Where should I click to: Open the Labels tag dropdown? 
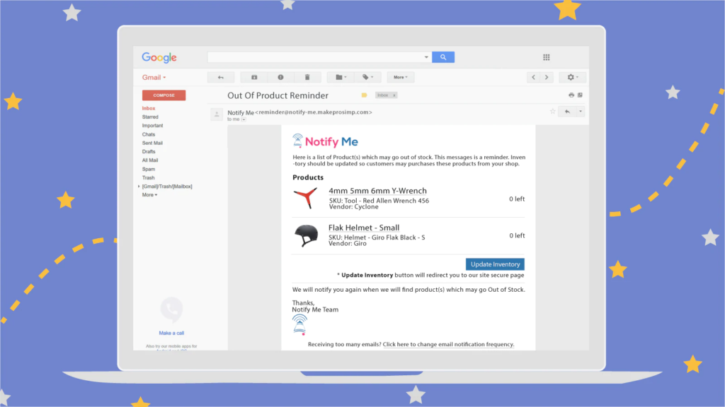click(367, 78)
